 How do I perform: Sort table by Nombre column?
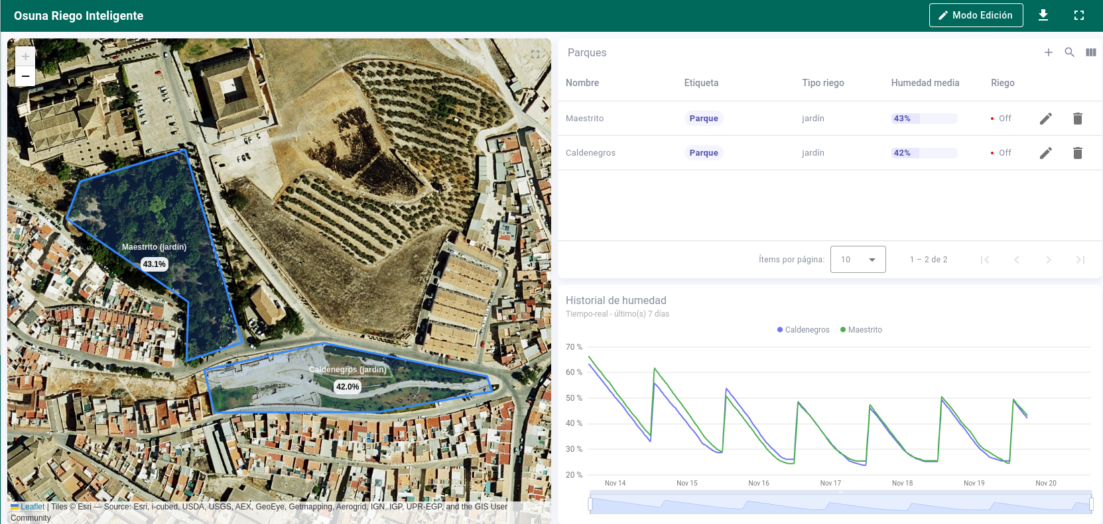click(582, 83)
